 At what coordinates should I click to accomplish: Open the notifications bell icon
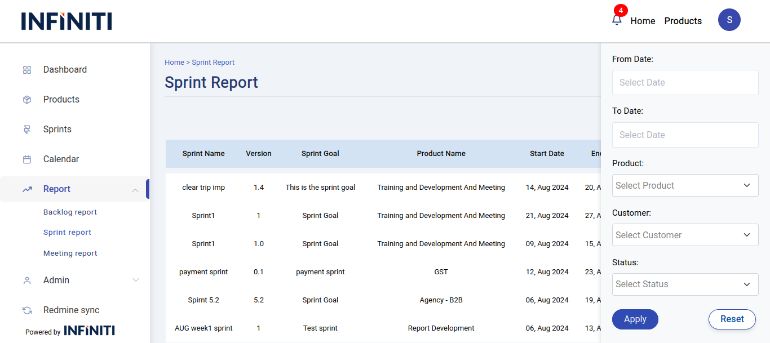pos(617,20)
